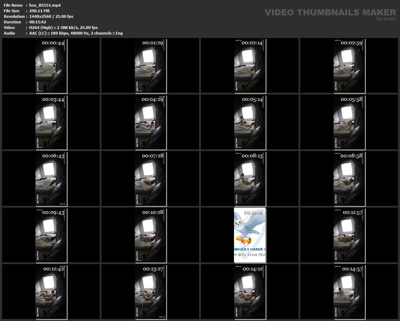The height and width of the screenshot is (321, 400).
Task: Click the Video Thumbnails Maker watermark title
Action: 330,13
